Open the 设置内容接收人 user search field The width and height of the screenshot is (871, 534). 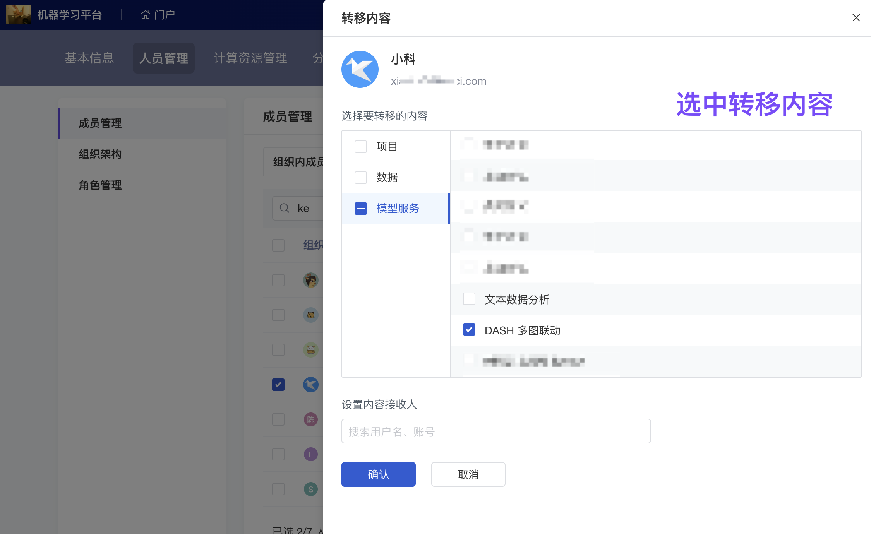click(496, 431)
